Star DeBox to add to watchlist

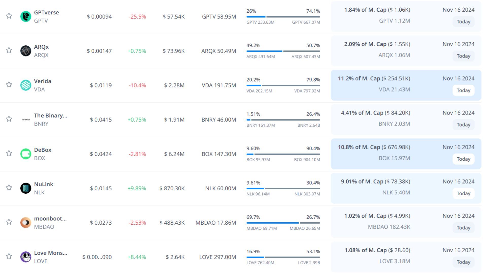pyautogui.click(x=9, y=153)
